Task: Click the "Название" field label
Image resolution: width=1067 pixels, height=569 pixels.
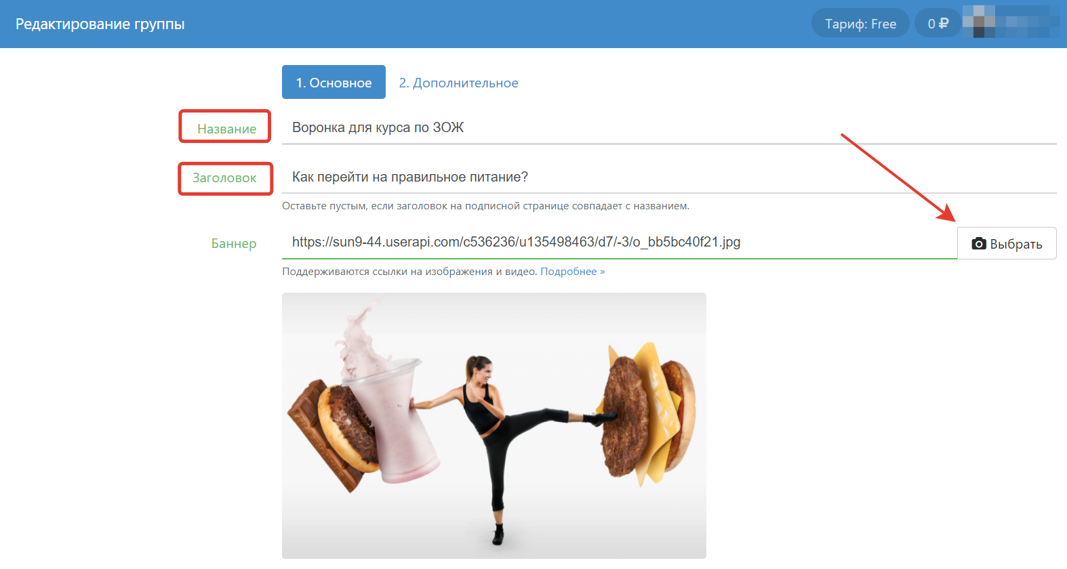Action: click(226, 129)
